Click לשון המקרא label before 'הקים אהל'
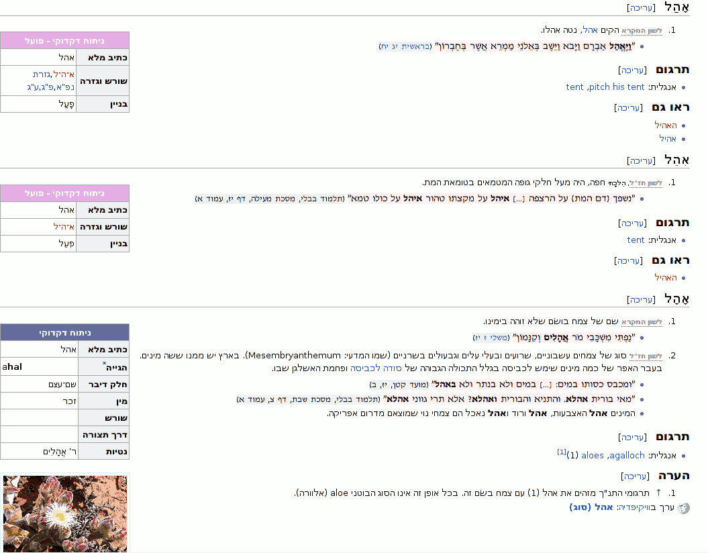The width and height of the screenshot is (708, 553). point(642,31)
